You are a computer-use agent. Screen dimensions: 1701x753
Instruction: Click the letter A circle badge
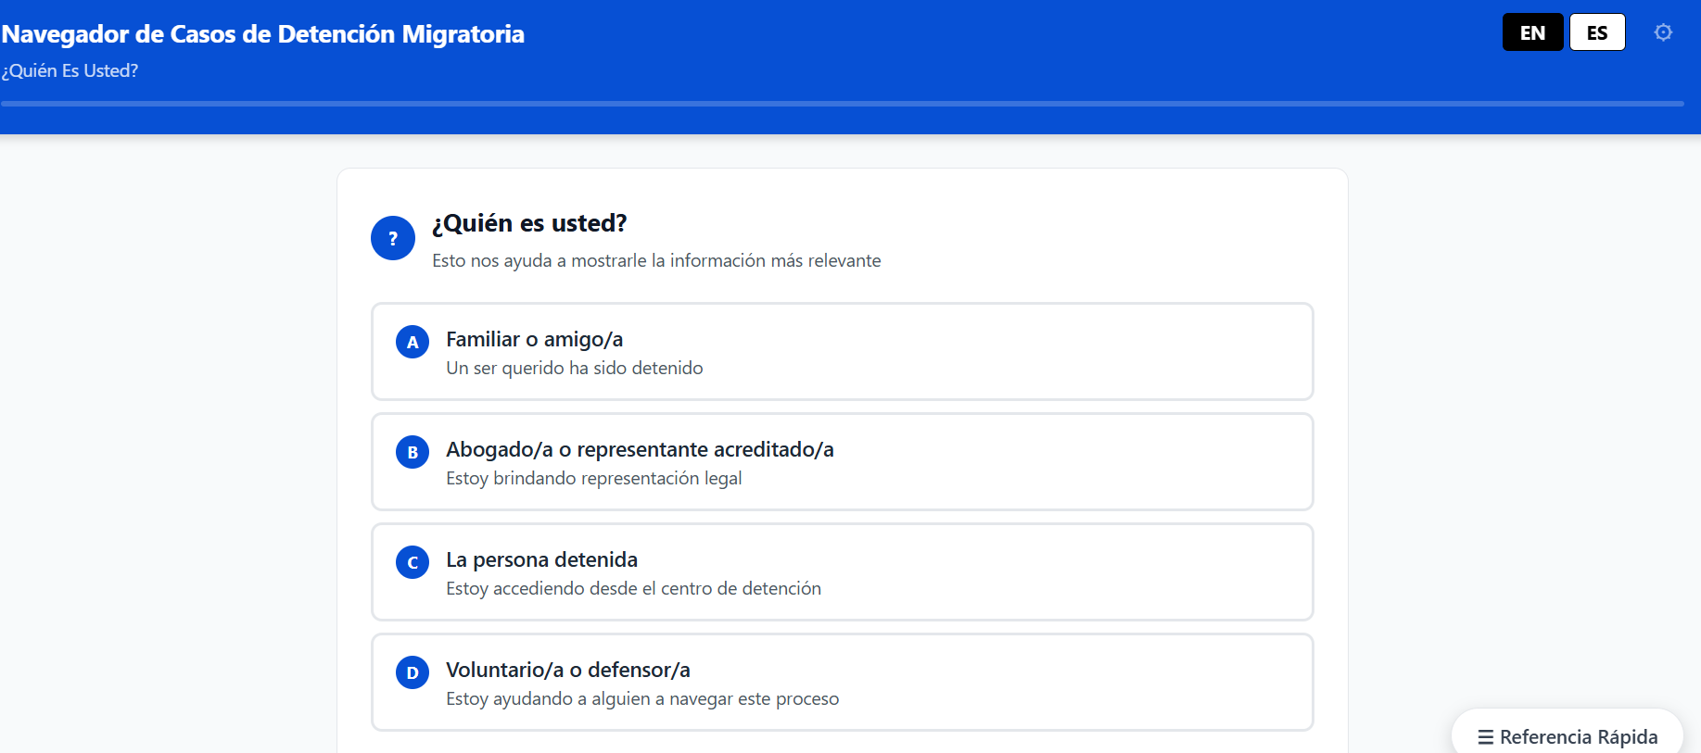(x=413, y=342)
